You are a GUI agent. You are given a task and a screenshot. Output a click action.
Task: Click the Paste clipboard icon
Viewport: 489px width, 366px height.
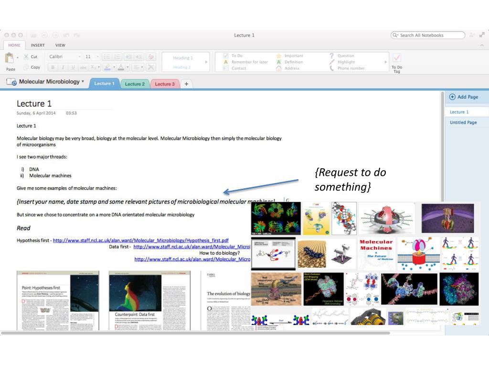pyautogui.click(x=9, y=59)
